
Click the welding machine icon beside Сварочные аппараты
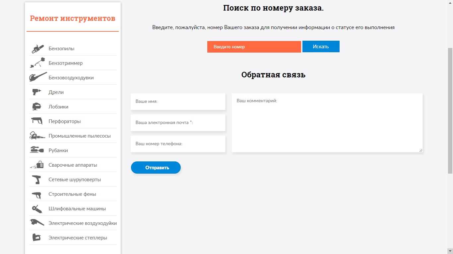click(x=37, y=165)
